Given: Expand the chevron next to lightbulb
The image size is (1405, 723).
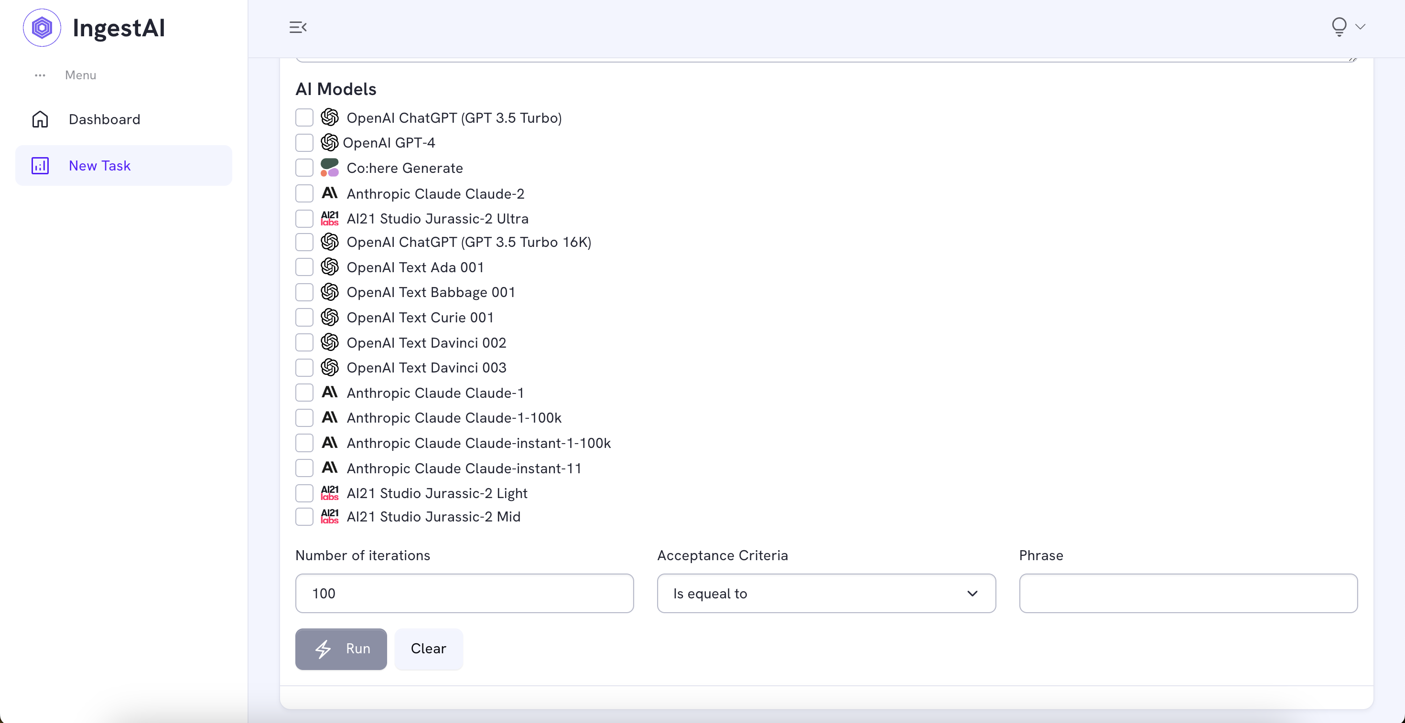Looking at the screenshot, I should point(1360,27).
